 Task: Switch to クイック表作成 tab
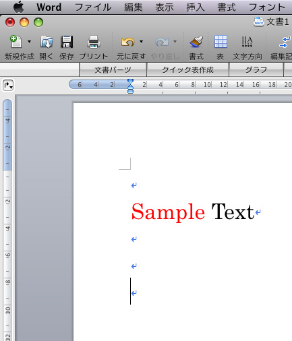187,70
